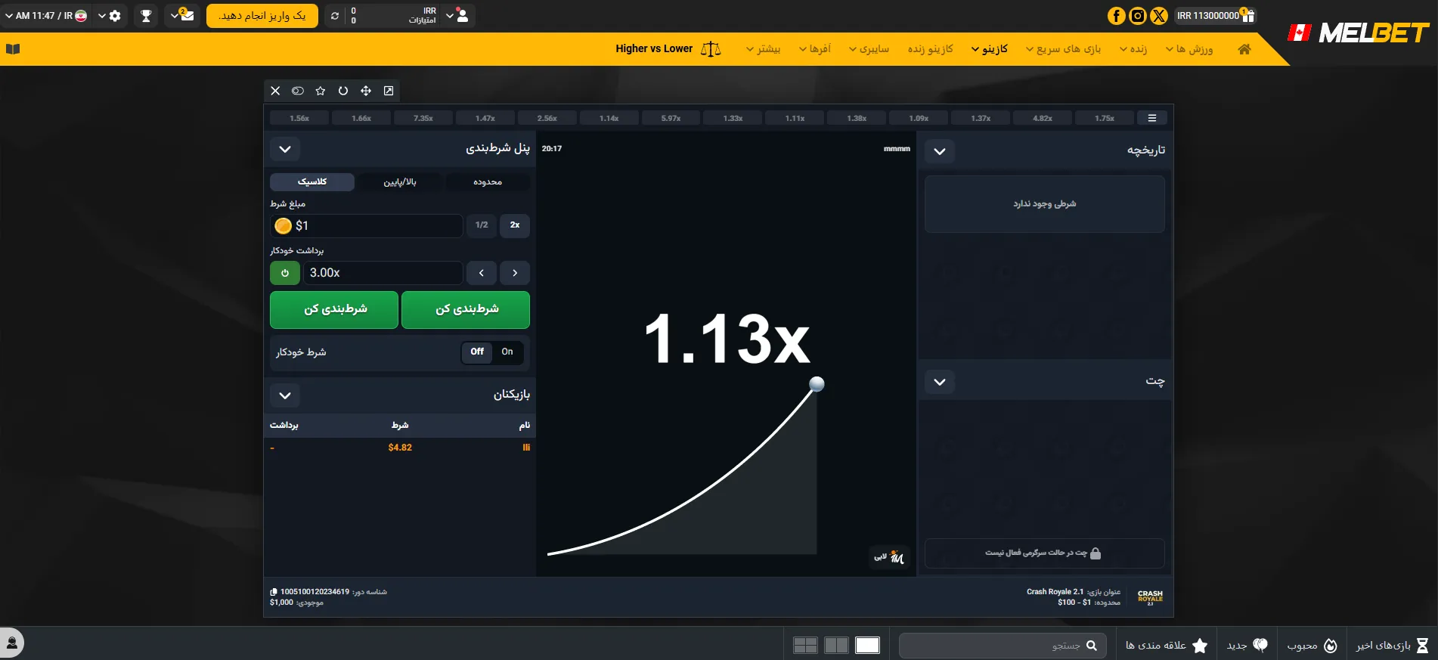Click the Instagram icon in header
1438x660 pixels.
(1137, 15)
